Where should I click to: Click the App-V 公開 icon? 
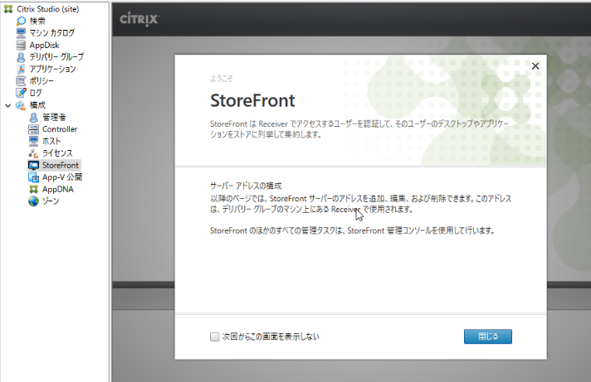[33, 177]
